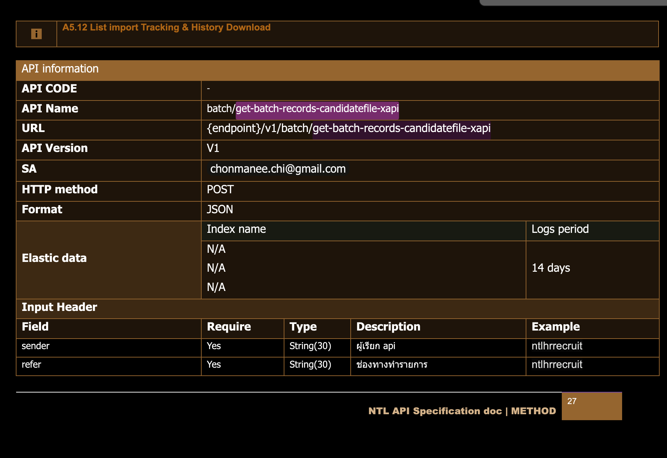667x458 pixels.
Task: Click the Index name column header
Action: coord(236,229)
